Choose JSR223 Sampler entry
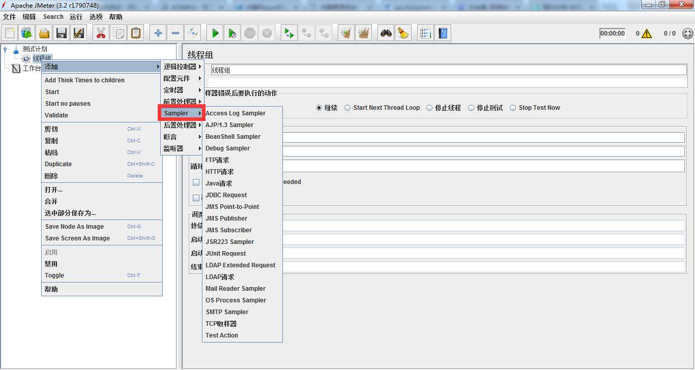The width and height of the screenshot is (695, 370). (x=242, y=242)
